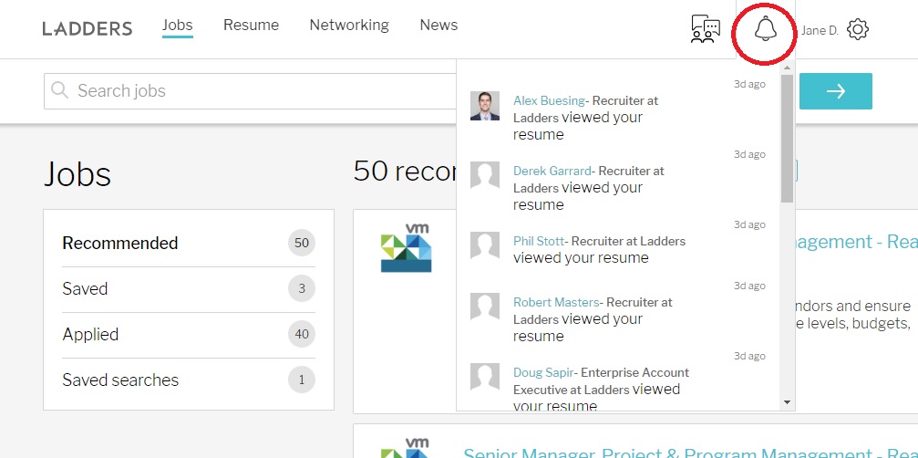Screen dimensions: 918x458
Task: Go to the Resume tab
Action: [x=252, y=26]
